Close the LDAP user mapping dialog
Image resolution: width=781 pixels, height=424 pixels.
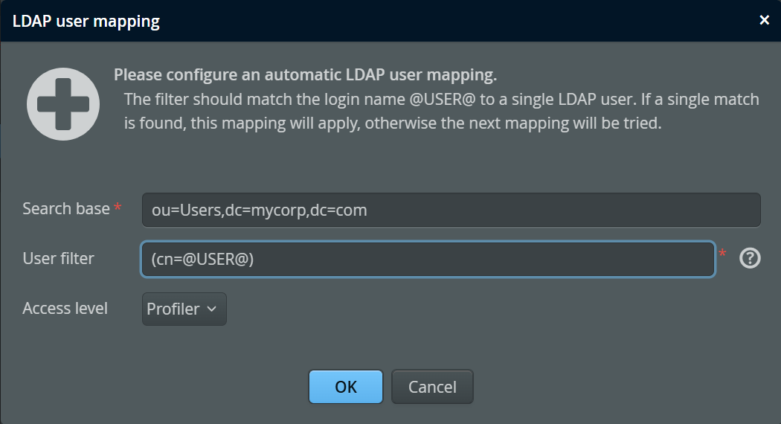(x=764, y=20)
